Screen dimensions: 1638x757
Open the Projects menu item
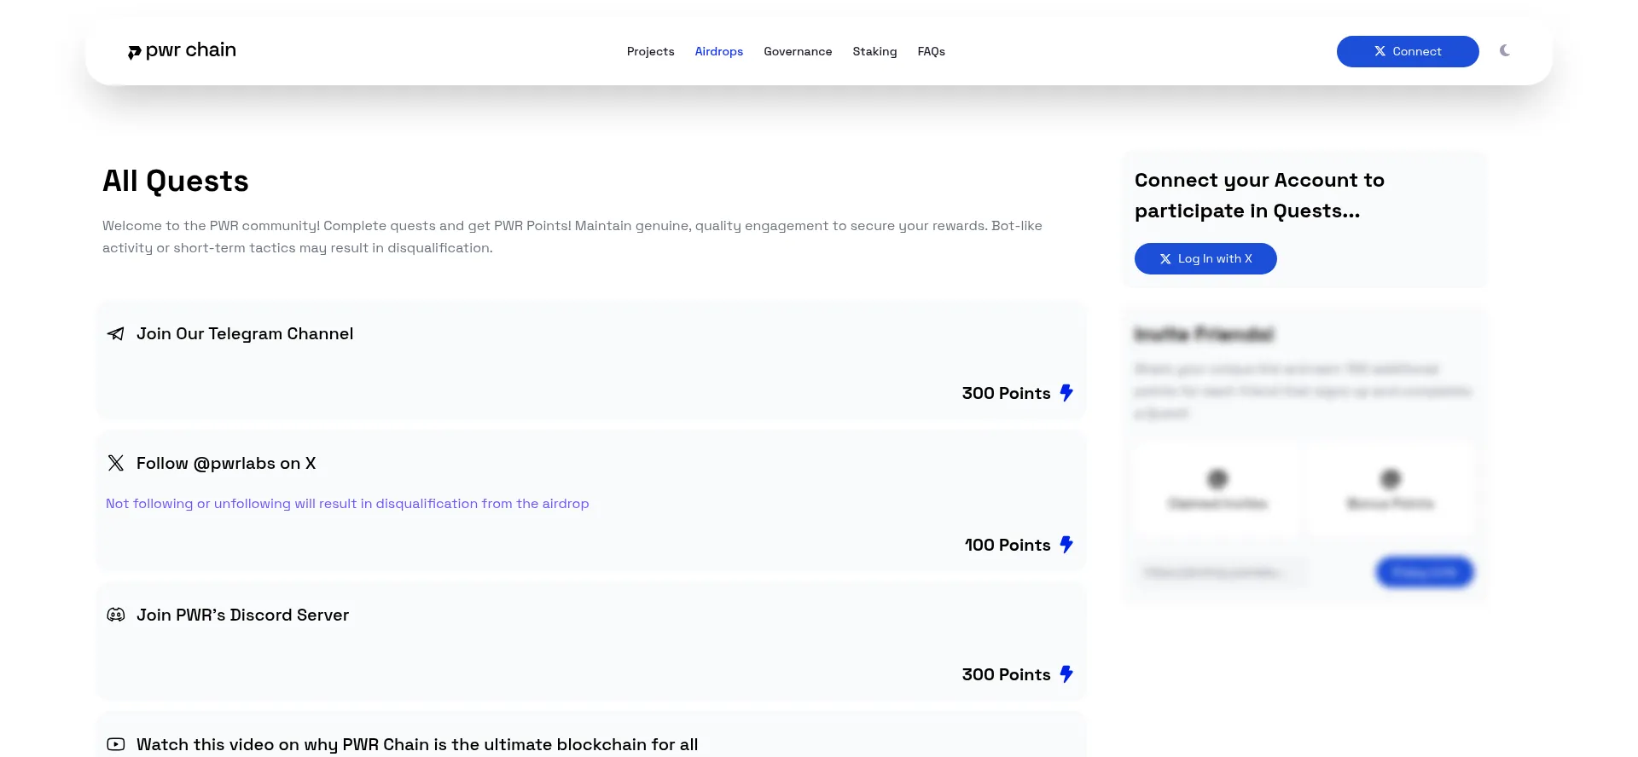(650, 51)
